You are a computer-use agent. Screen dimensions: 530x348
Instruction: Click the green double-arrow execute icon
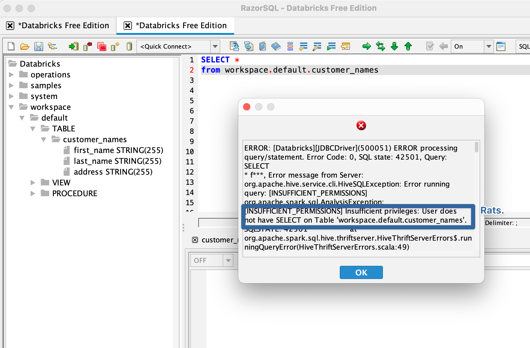point(381,46)
